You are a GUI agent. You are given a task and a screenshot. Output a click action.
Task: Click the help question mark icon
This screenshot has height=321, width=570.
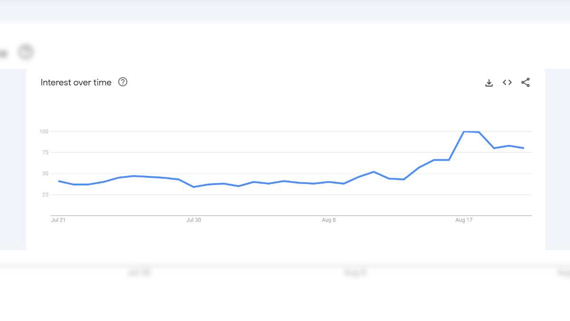123,82
